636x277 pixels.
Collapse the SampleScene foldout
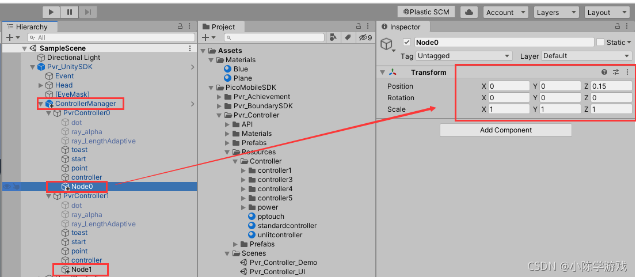24,48
